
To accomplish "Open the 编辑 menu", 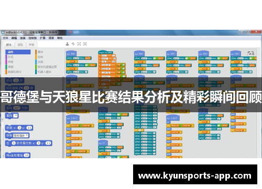I will pos(14,38).
